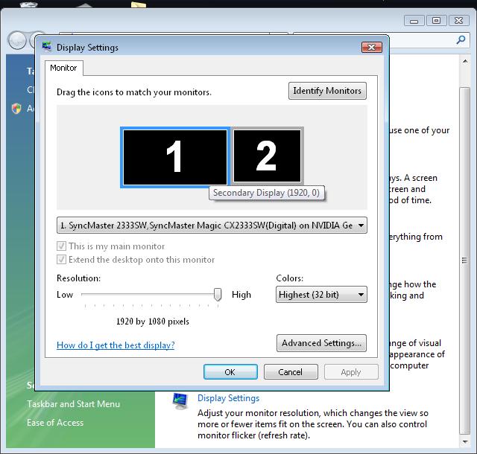This screenshot has height=454, width=477.
Task: Toggle 'This is my main monitor' checkbox
Action: (61, 246)
